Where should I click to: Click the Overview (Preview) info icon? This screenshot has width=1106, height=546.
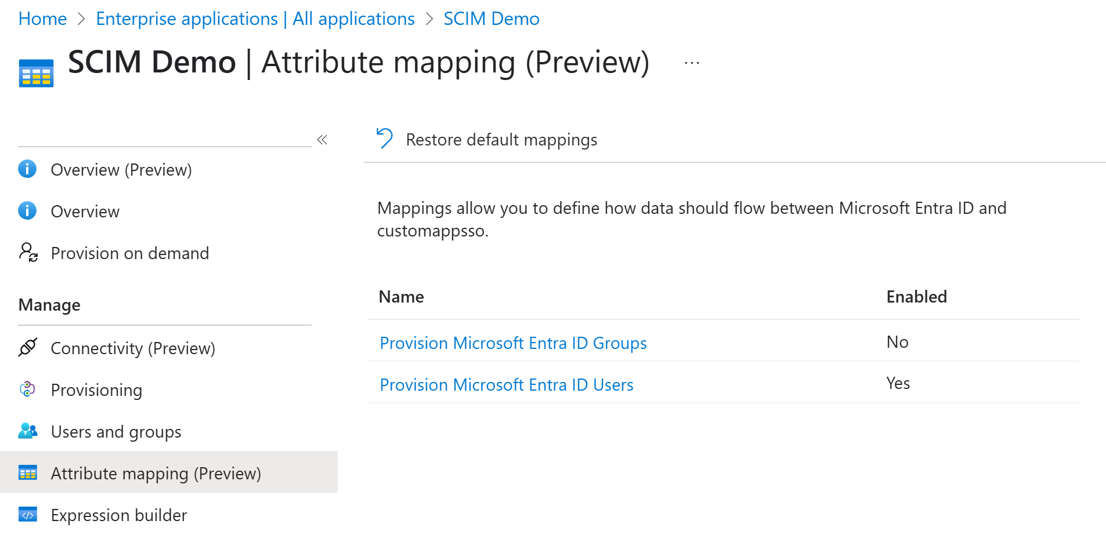click(27, 169)
